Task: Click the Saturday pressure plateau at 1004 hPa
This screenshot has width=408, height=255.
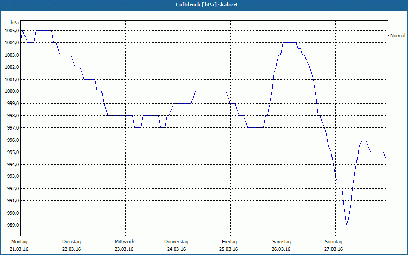Action: coord(290,42)
